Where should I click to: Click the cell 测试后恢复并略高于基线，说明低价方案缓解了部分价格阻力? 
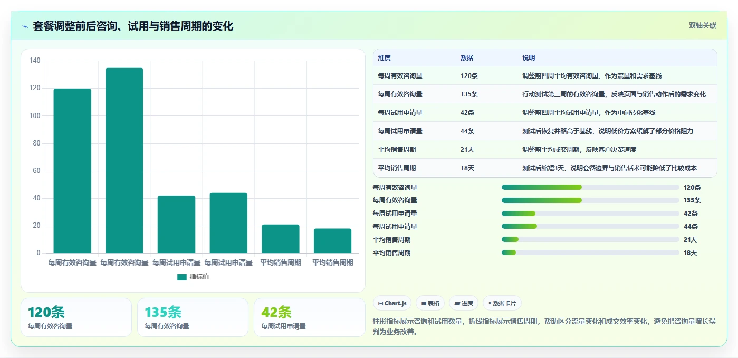pos(608,131)
